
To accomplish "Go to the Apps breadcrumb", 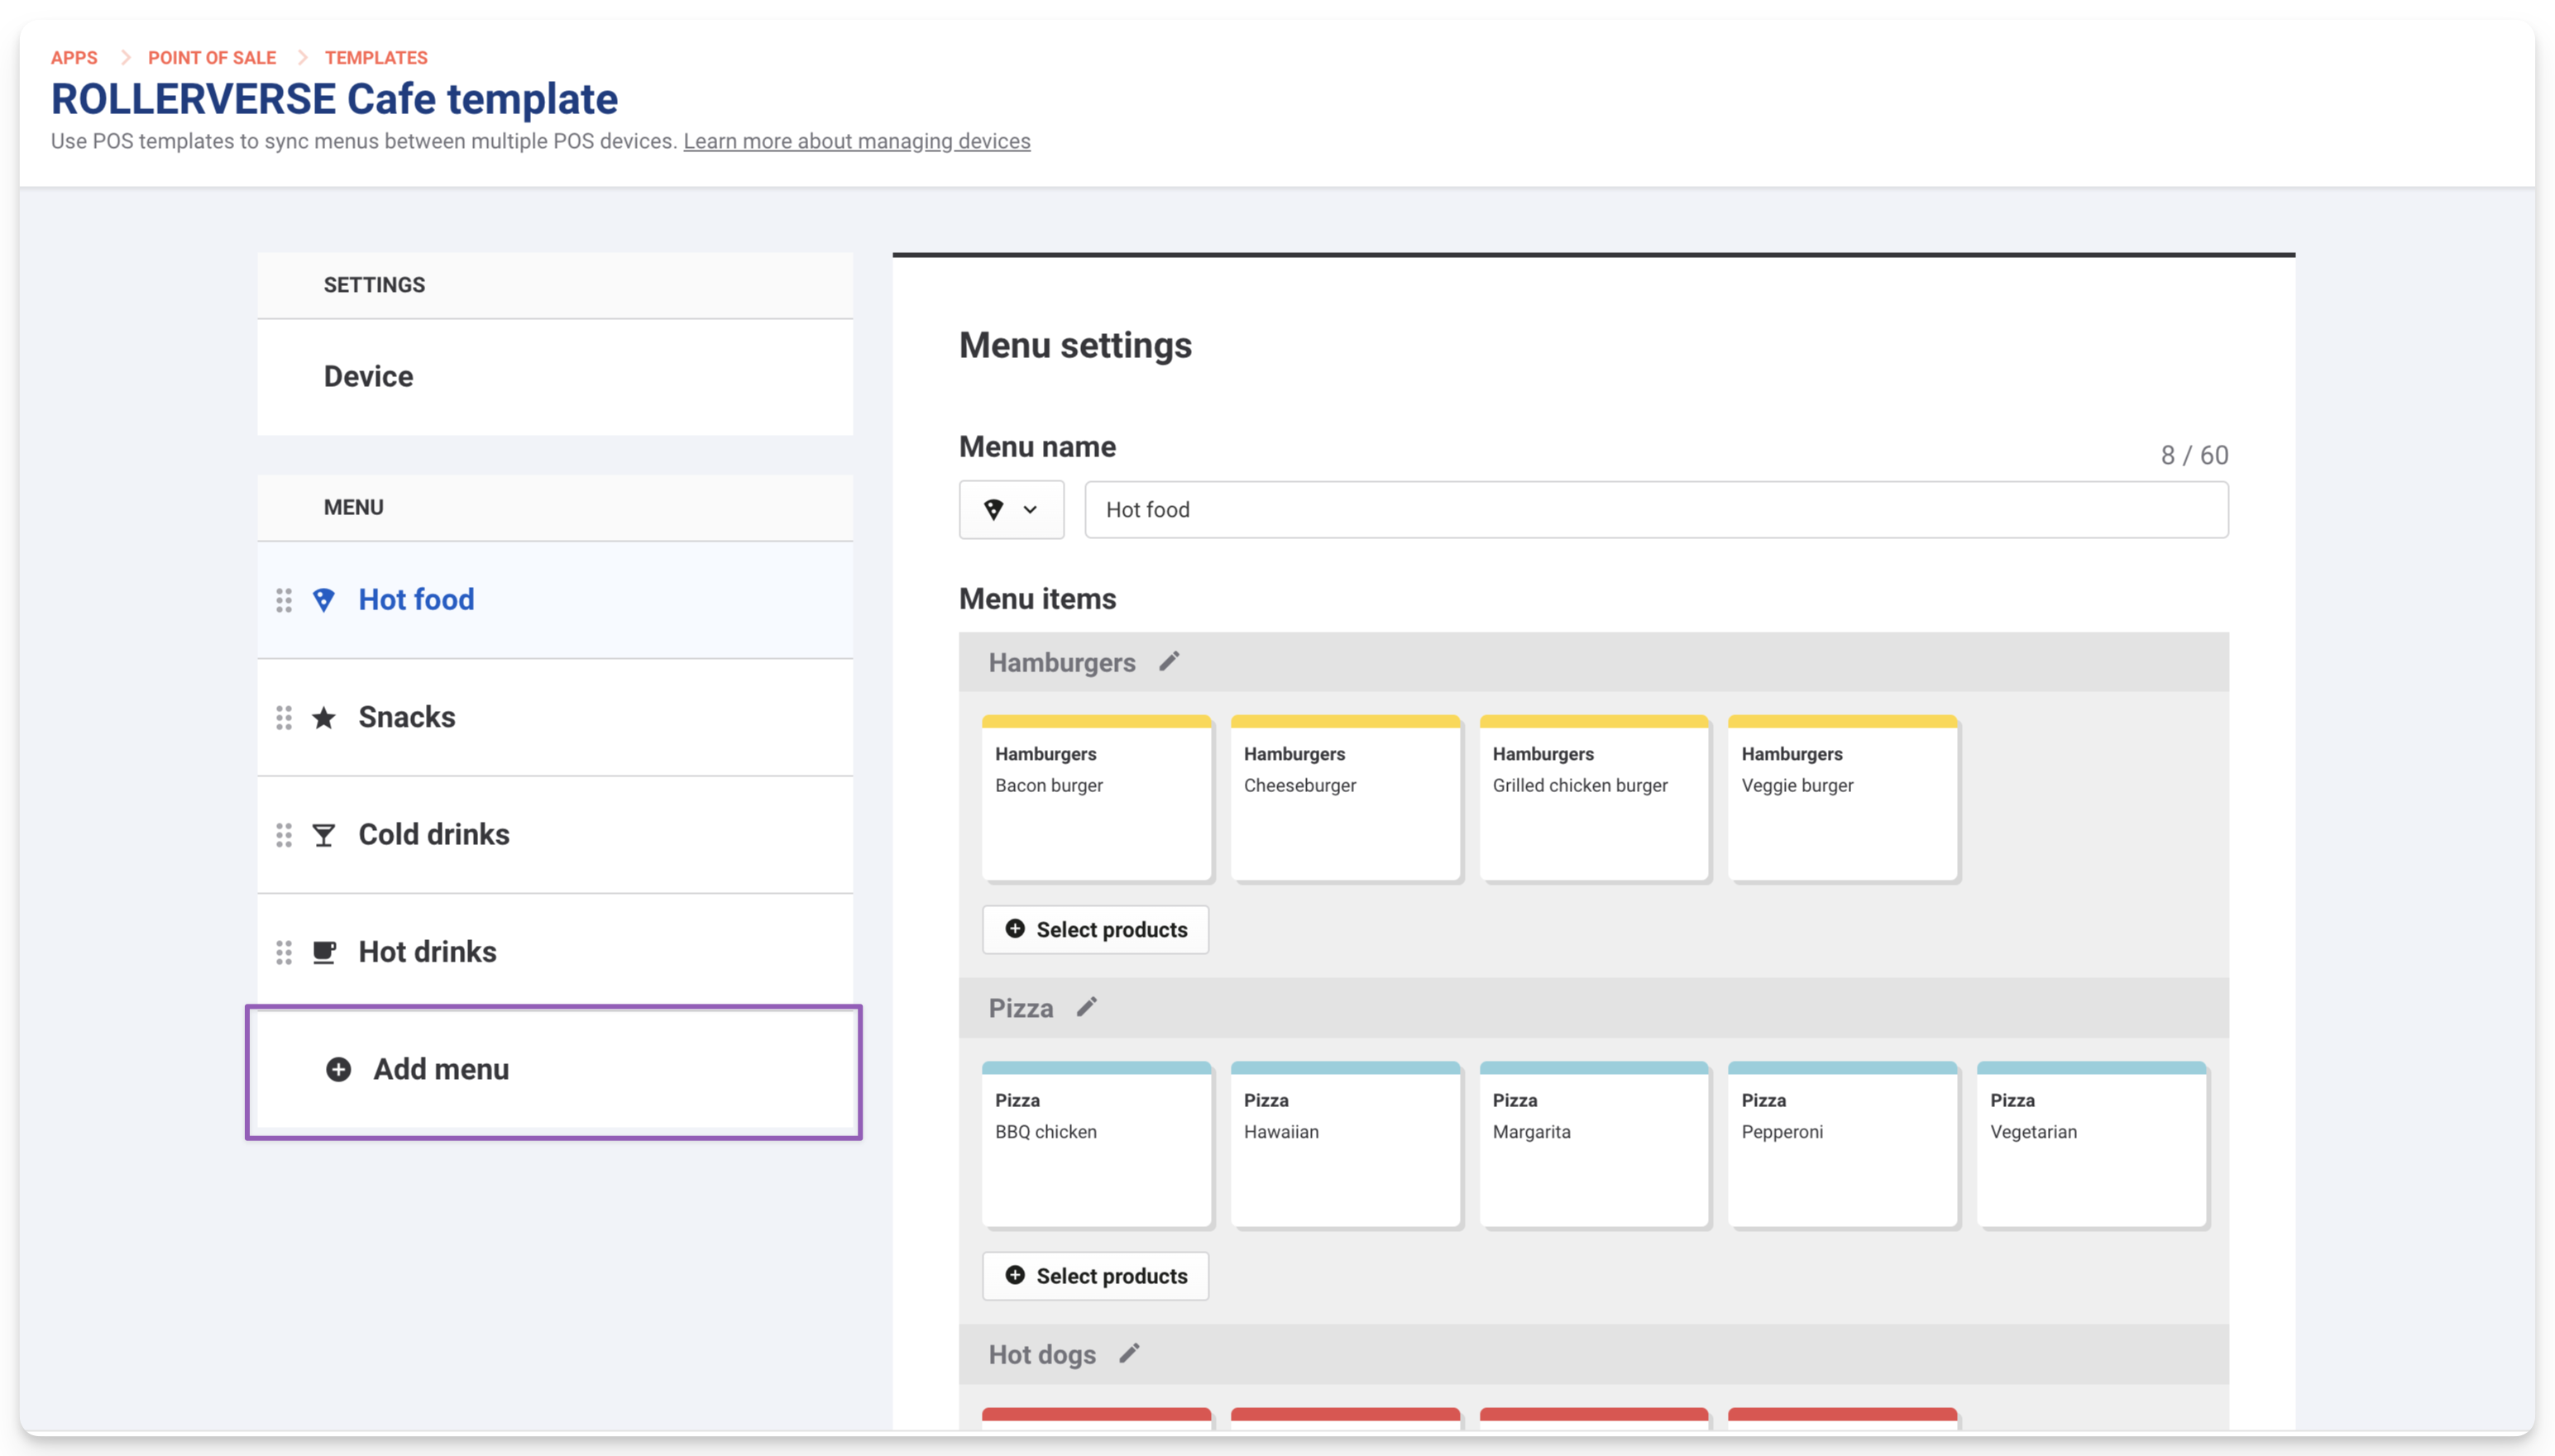I will (x=74, y=58).
